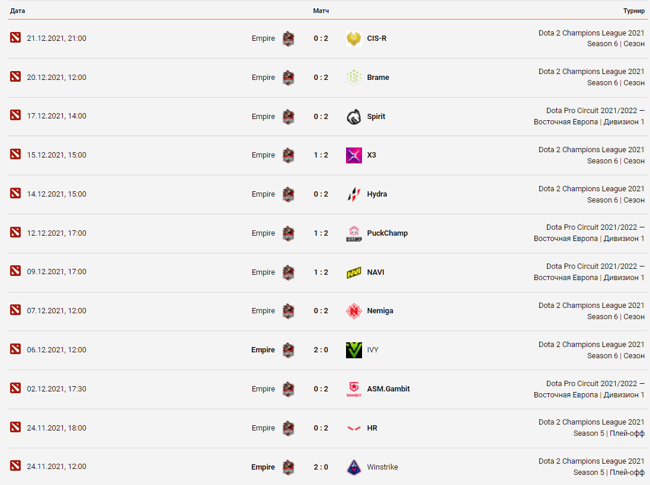
Task: Click the Hydra team logo
Action: pos(354,194)
